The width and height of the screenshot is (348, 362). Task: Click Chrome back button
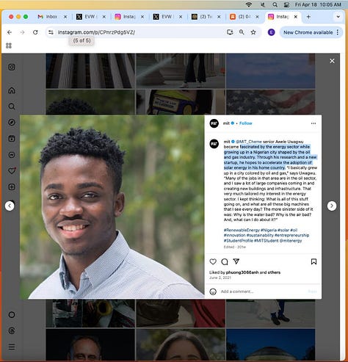10,32
